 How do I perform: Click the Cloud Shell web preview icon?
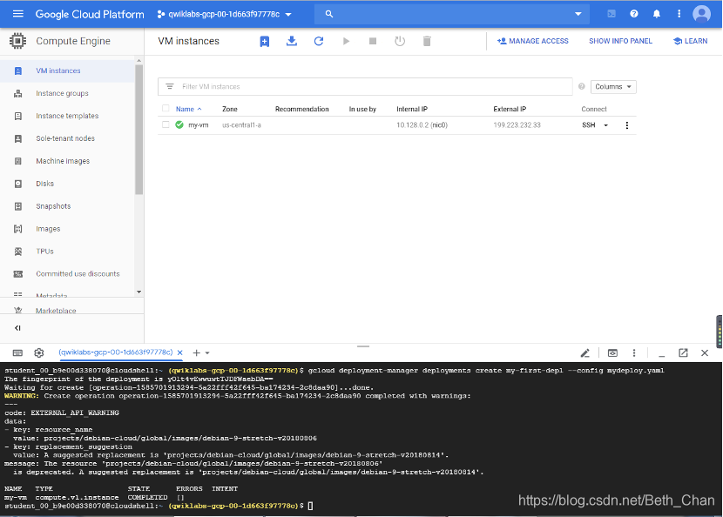tap(612, 353)
